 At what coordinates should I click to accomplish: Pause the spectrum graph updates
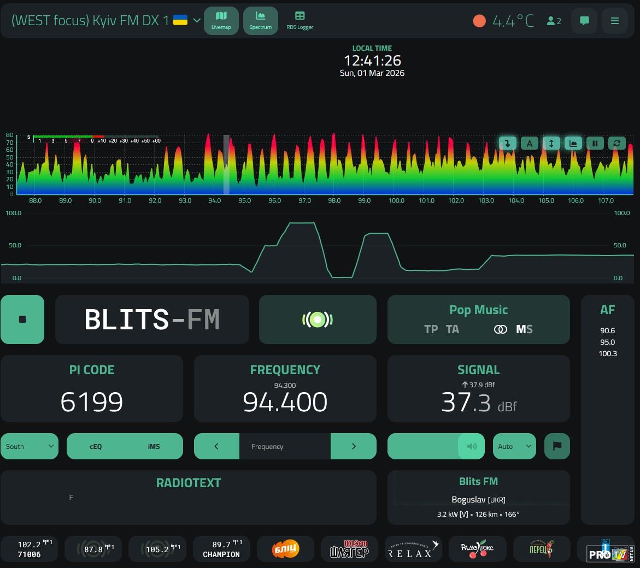click(x=595, y=143)
